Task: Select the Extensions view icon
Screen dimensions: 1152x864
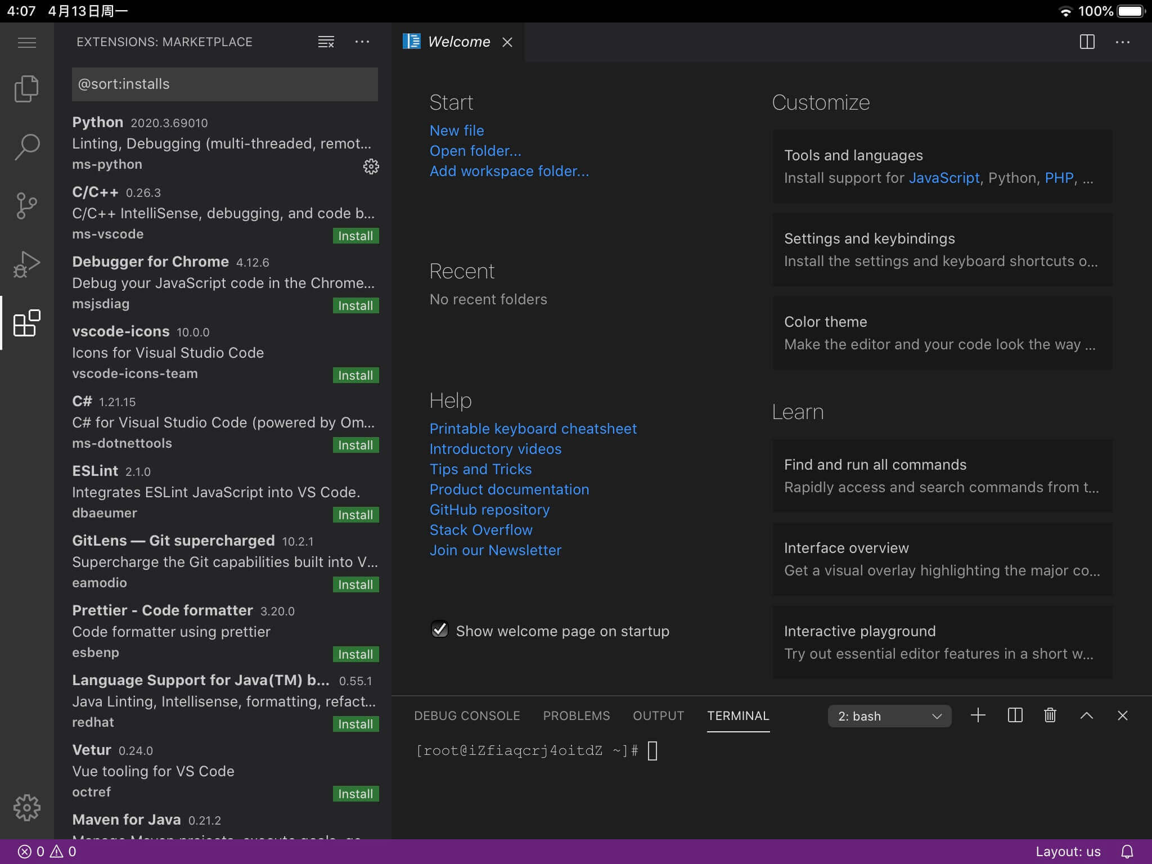Action: click(x=26, y=323)
